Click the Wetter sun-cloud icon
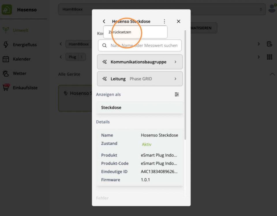The height and width of the screenshot is (216, 277). (6, 73)
